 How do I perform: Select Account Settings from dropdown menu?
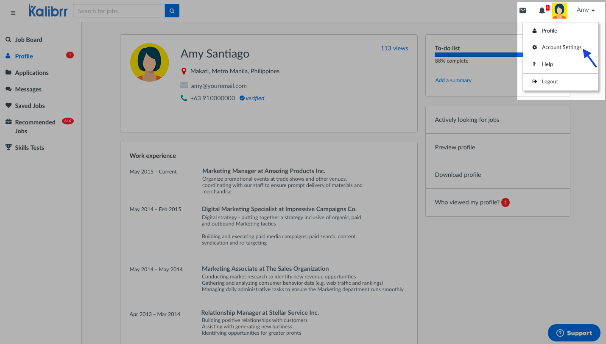tap(561, 47)
